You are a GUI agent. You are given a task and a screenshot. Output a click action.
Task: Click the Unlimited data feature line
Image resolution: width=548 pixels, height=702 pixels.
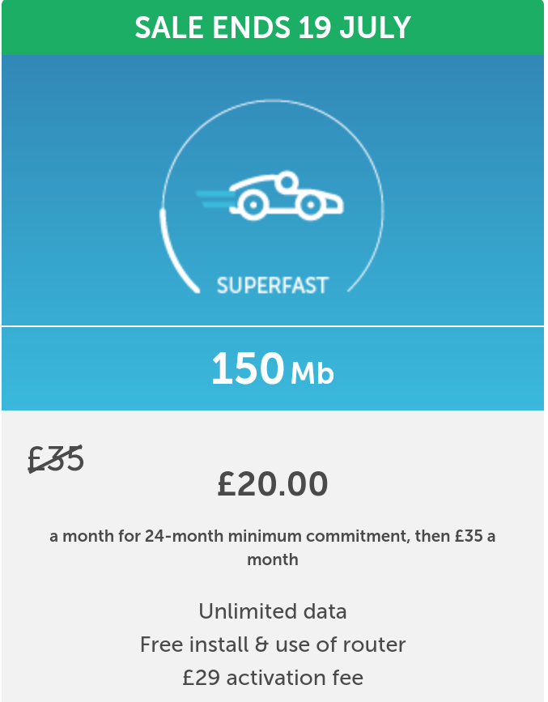273,611
